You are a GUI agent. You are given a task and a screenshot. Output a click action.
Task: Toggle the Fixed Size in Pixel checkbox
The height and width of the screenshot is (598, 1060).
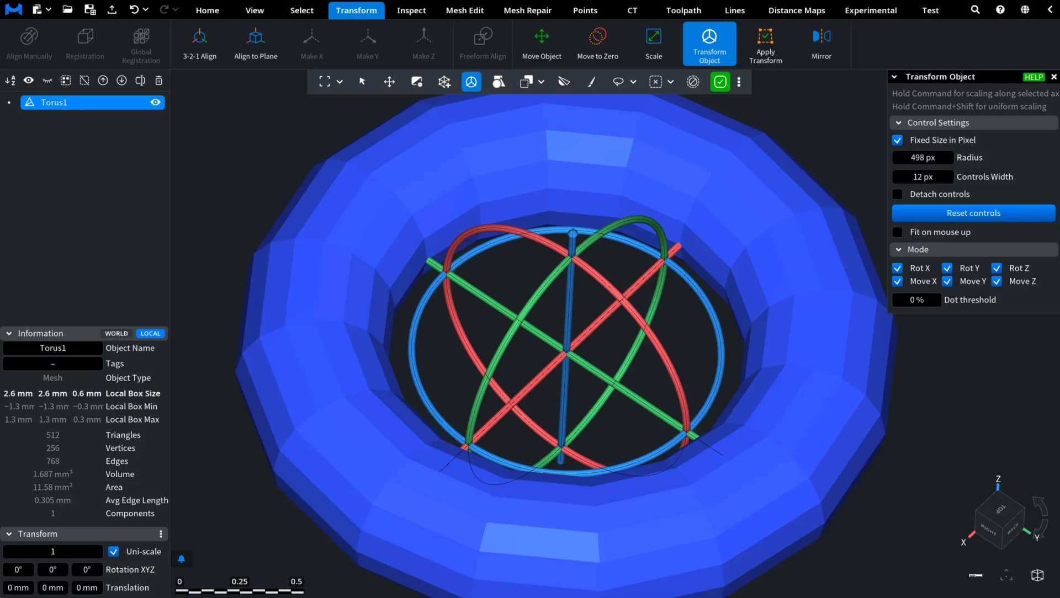tap(897, 140)
